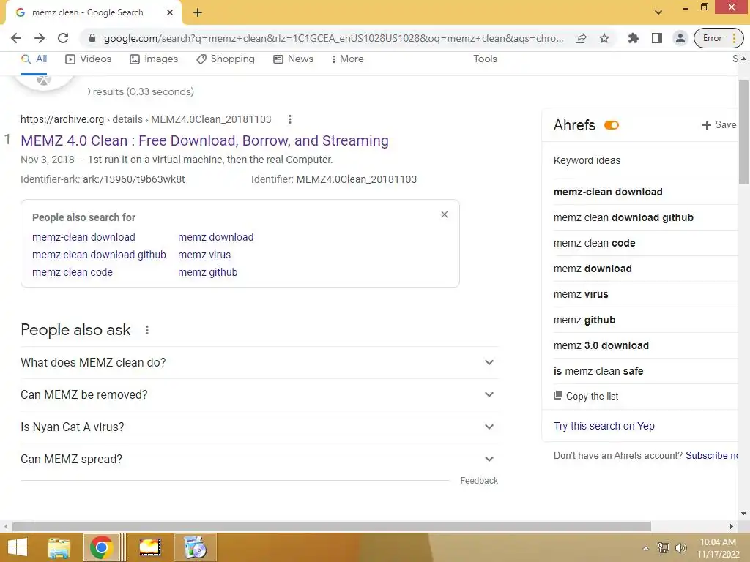Open Try this search on Yep link
750x562 pixels.
[x=604, y=426]
